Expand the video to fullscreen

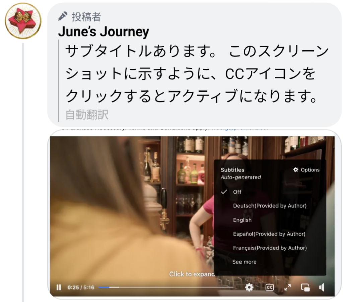click(x=288, y=287)
